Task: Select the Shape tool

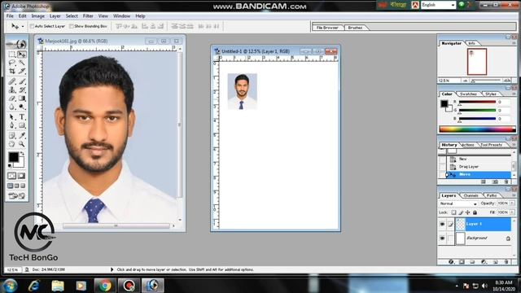Action: pos(22,125)
